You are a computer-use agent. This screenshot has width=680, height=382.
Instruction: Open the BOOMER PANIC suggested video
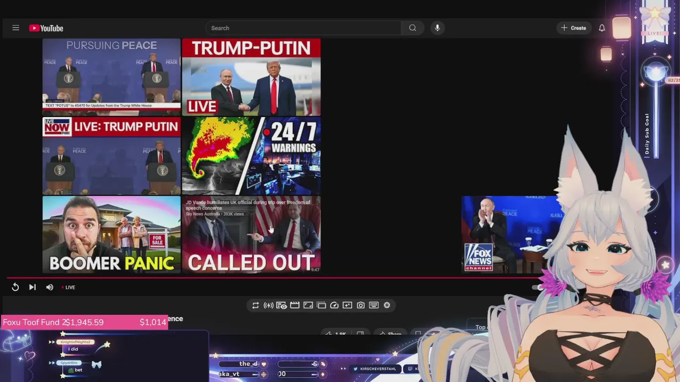(x=112, y=235)
